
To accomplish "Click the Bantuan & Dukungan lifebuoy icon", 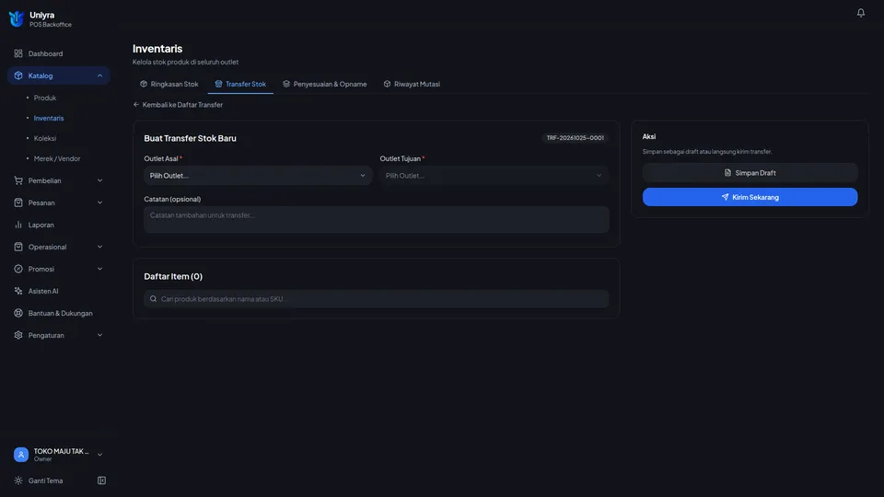I will pyautogui.click(x=18, y=313).
